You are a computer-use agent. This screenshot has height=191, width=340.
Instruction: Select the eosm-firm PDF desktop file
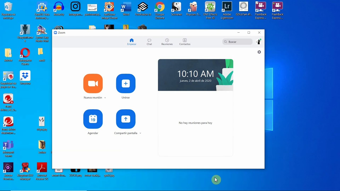(x=59, y=173)
